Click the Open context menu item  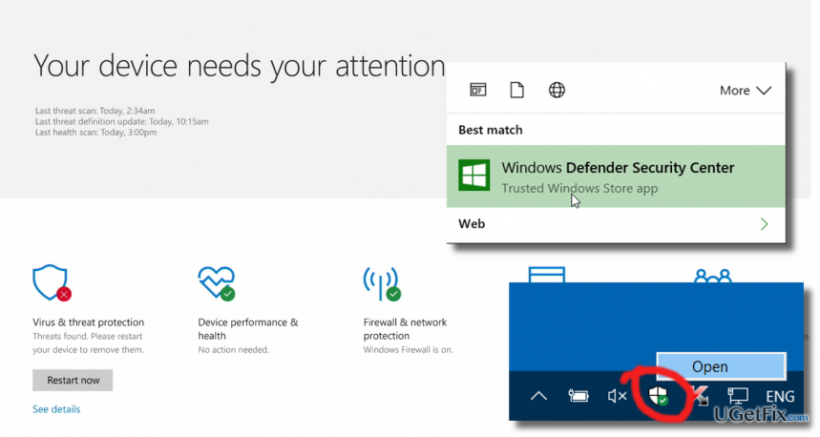point(721,365)
